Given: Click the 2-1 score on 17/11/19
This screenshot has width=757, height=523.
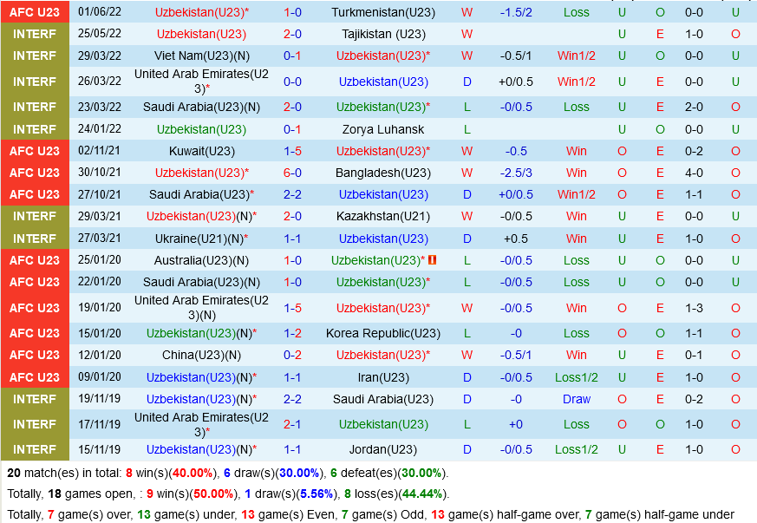Looking at the screenshot, I should (x=292, y=424).
